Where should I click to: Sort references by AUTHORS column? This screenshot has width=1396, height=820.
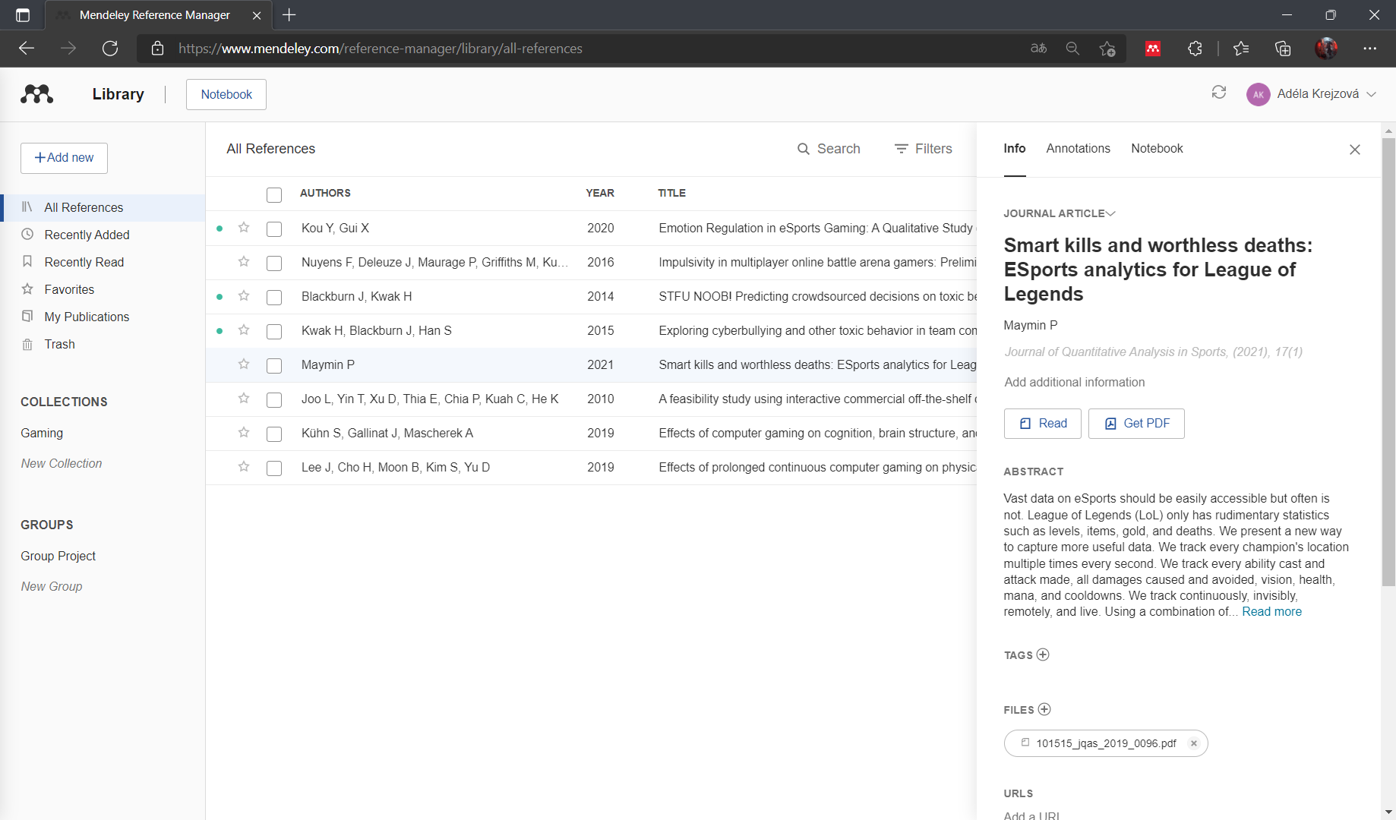325,193
